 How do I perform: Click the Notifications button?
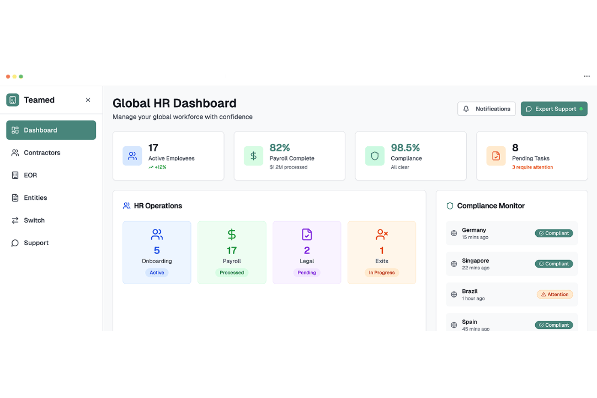click(x=486, y=109)
